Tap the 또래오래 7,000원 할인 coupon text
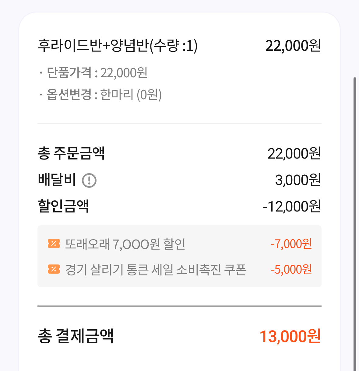 (125, 244)
